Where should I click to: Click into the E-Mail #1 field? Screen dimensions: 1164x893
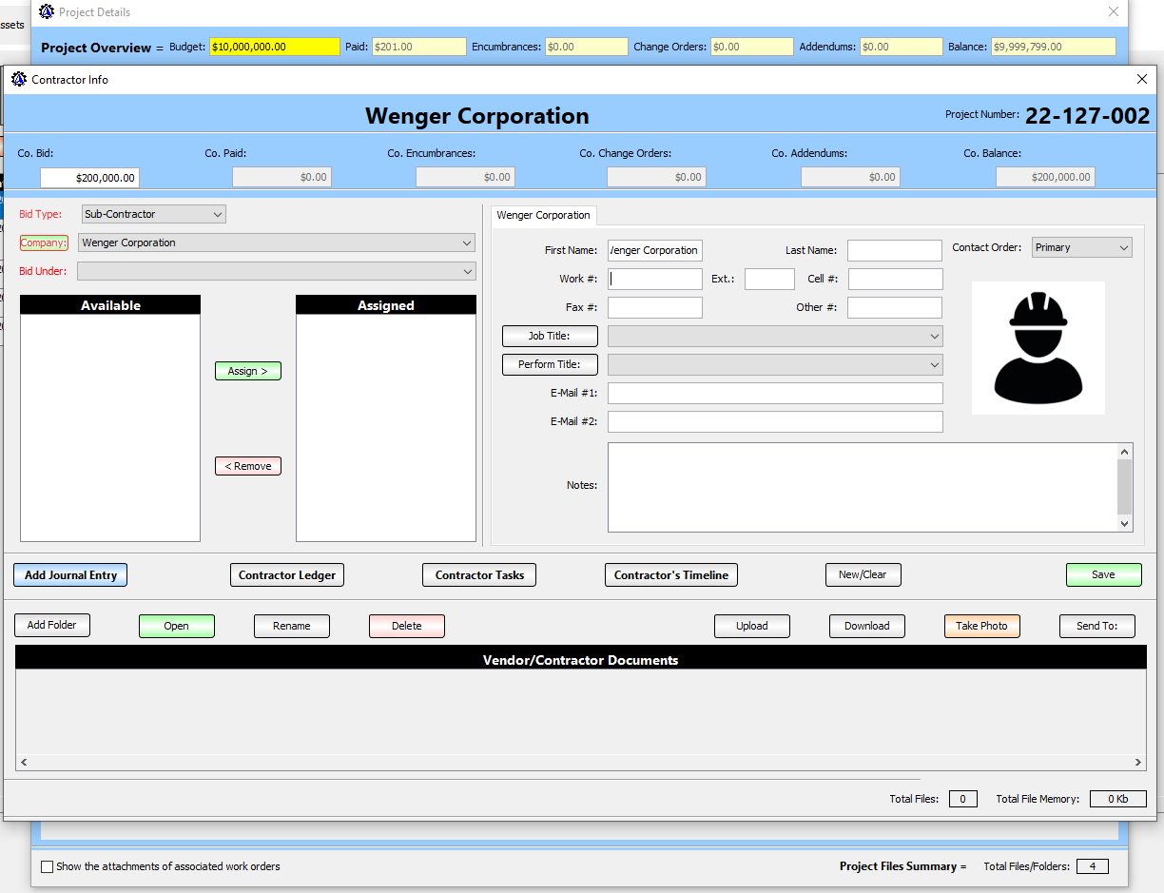click(774, 394)
